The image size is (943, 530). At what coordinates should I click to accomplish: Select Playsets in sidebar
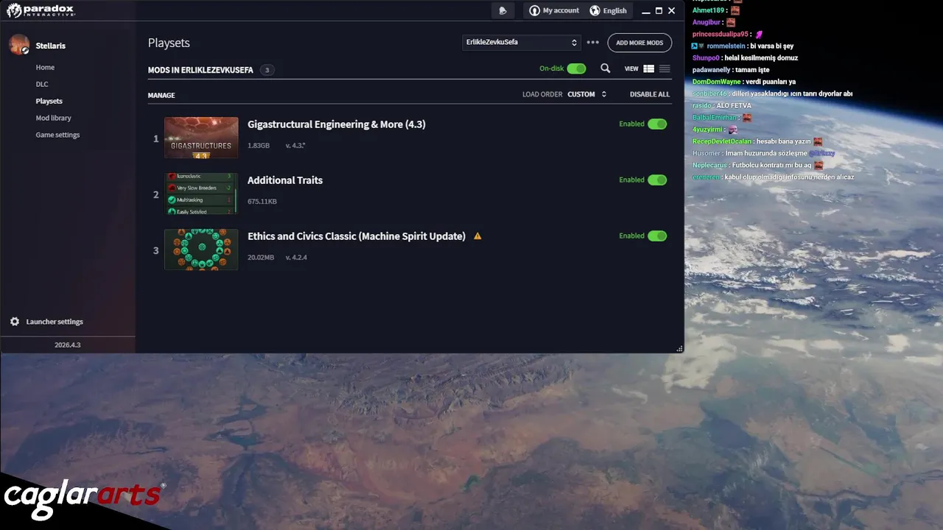click(x=49, y=101)
